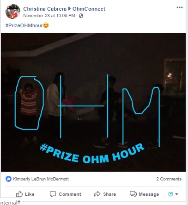
Task: Click the teal circular profile switcher icon
Action: tap(170, 194)
